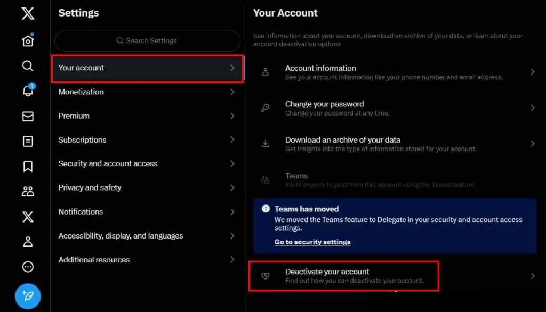Expand Security and account access chevron
546x312 pixels.
pyautogui.click(x=232, y=163)
